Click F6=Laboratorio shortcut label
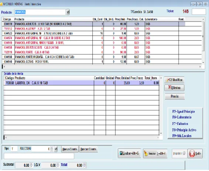209x171 pixels. point(182,117)
